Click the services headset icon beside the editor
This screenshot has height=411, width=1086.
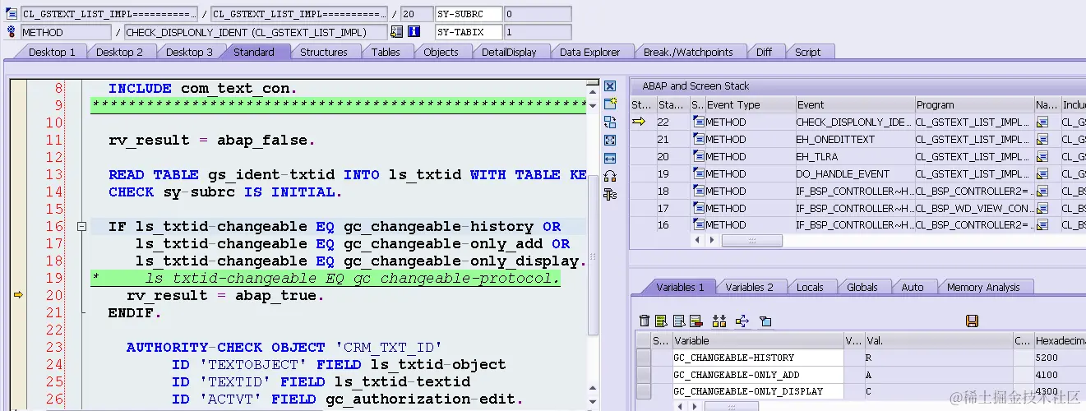click(x=609, y=176)
